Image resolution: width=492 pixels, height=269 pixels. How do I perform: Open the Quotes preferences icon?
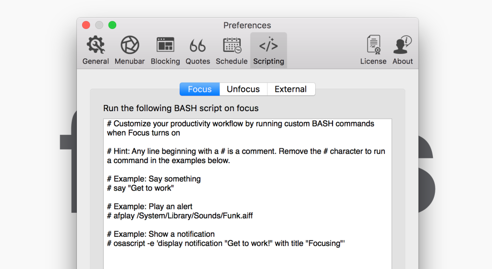pyautogui.click(x=197, y=46)
